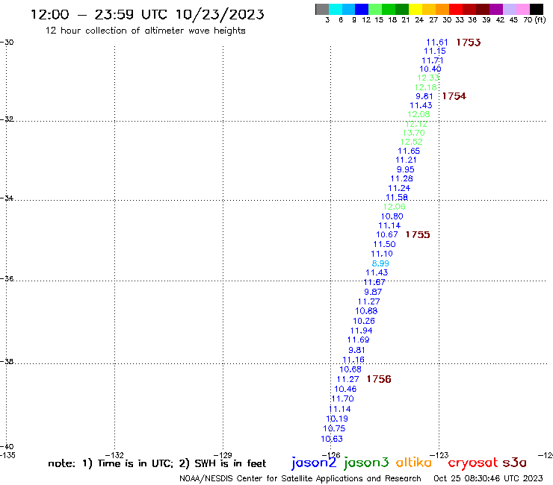Select the red swatch in the color scale
The width and height of the screenshot is (553, 485).
click(x=456, y=9)
